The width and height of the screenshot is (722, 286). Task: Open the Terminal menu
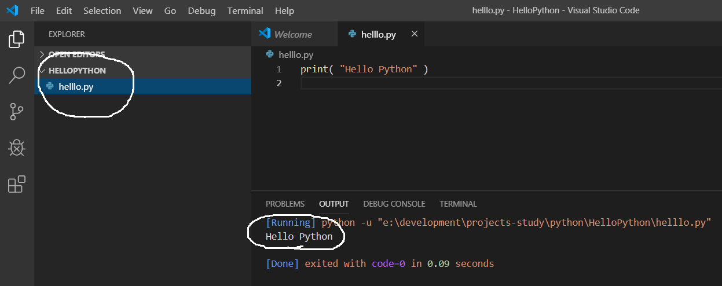click(245, 10)
